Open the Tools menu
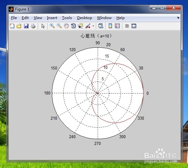 [x=67, y=18]
